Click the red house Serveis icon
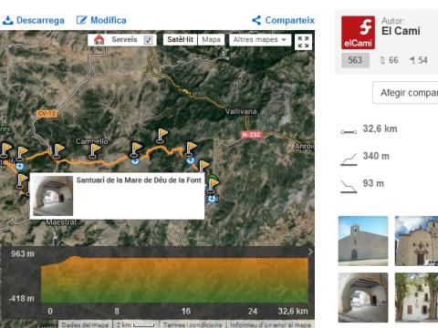 click(x=99, y=39)
